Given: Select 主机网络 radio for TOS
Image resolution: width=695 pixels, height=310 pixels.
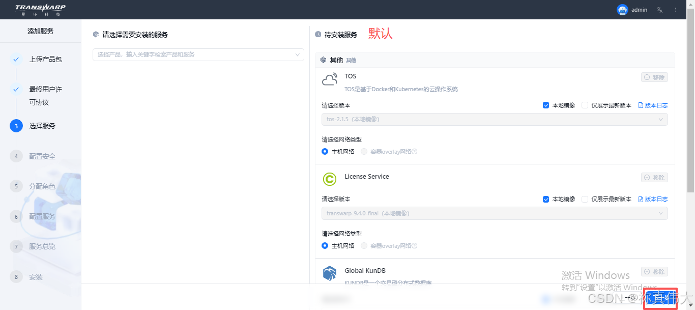Looking at the screenshot, I should pos(325,152).
